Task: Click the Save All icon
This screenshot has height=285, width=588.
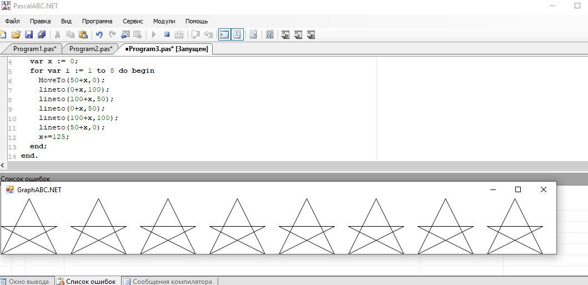Action: (42, 34)
